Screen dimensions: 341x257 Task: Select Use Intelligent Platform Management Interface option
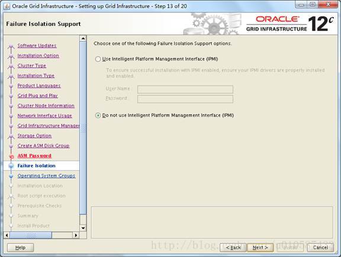click(98, 59)
